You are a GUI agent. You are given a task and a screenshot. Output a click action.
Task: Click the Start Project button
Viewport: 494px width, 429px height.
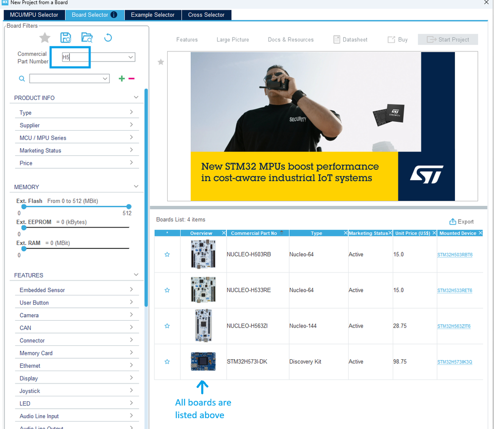[x=448, y=40]
